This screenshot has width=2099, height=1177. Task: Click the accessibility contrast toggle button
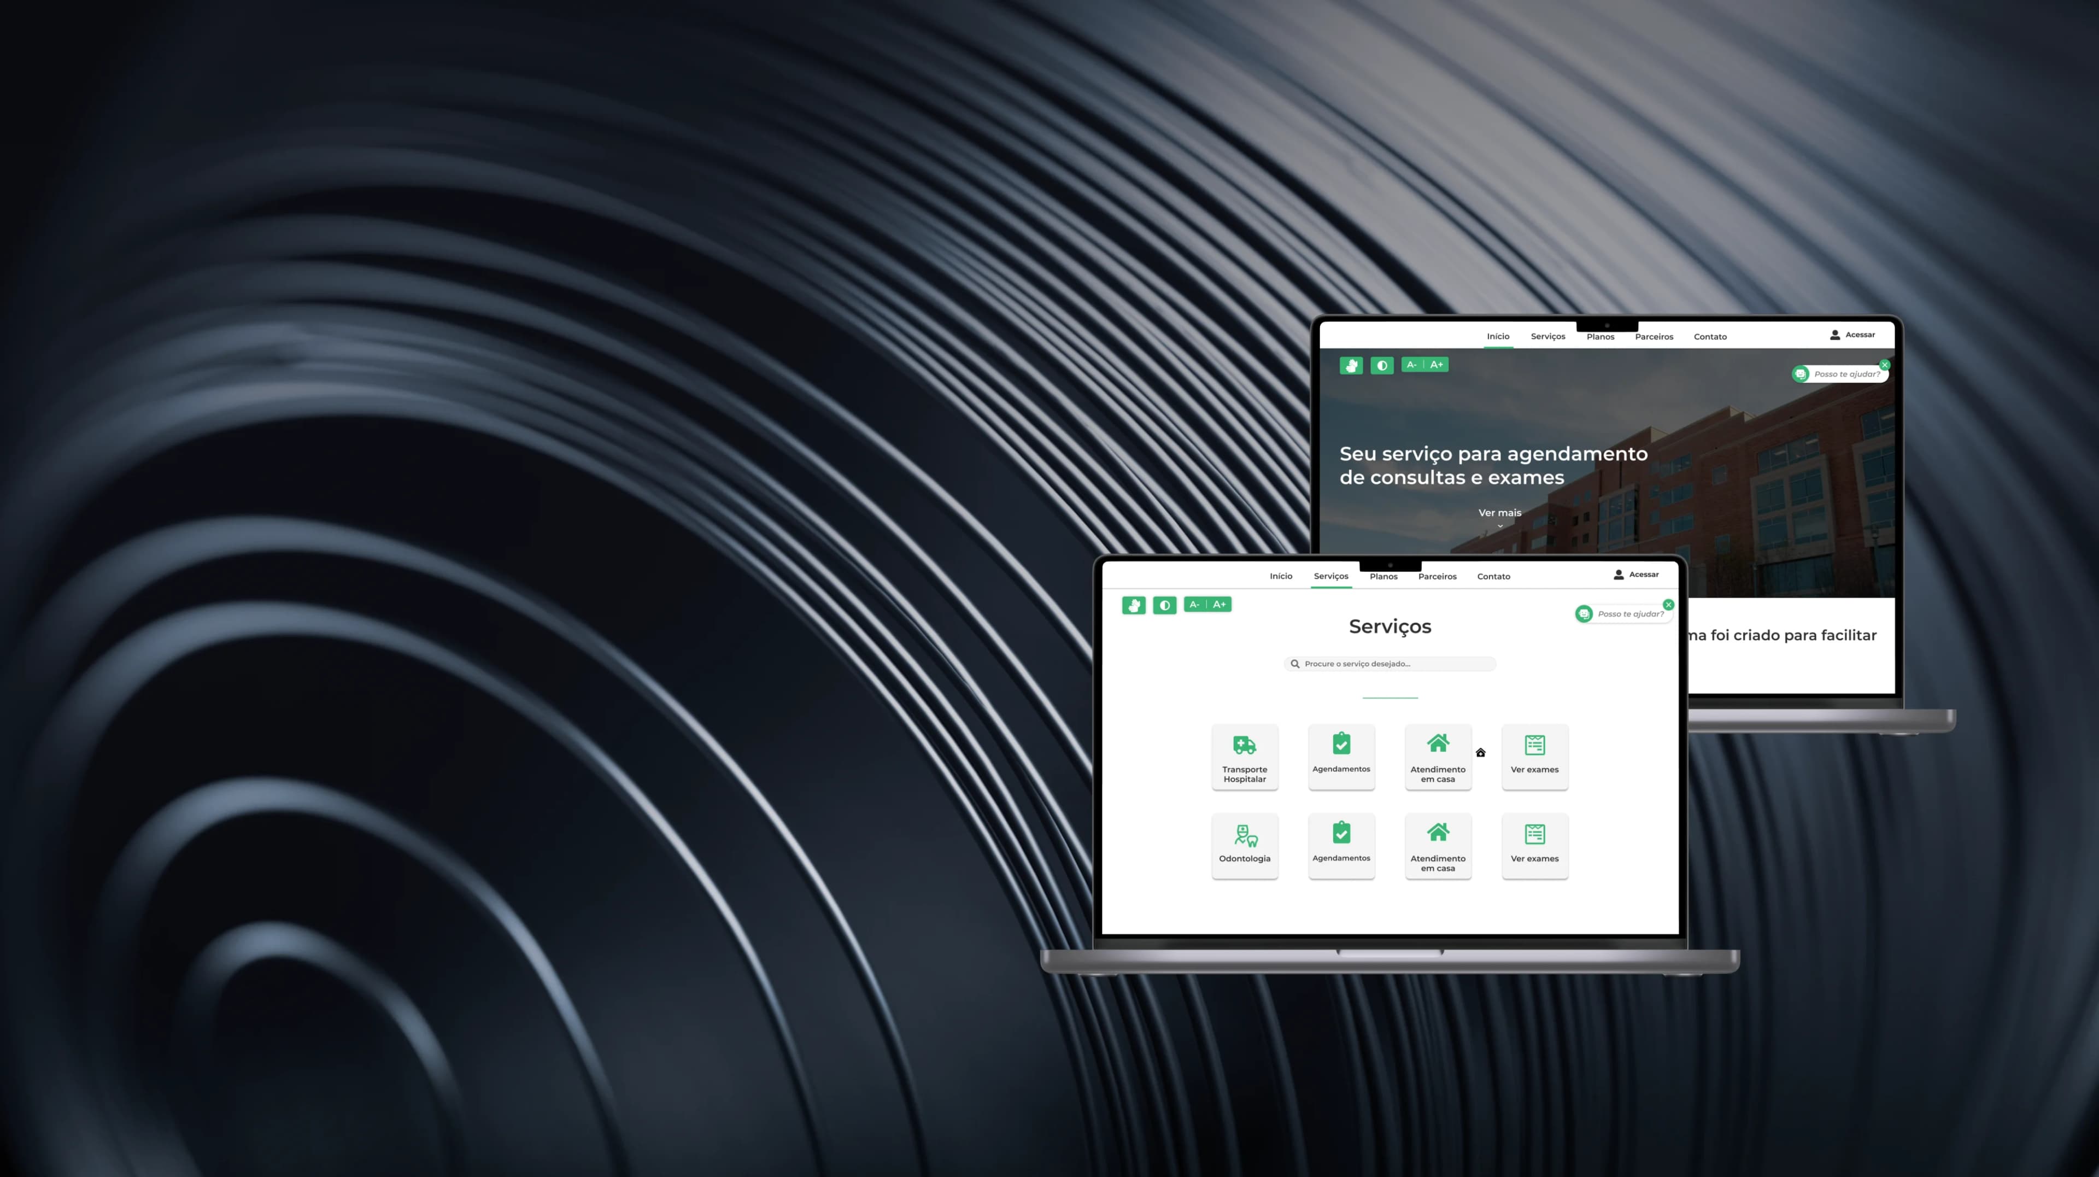(1165, 605)
